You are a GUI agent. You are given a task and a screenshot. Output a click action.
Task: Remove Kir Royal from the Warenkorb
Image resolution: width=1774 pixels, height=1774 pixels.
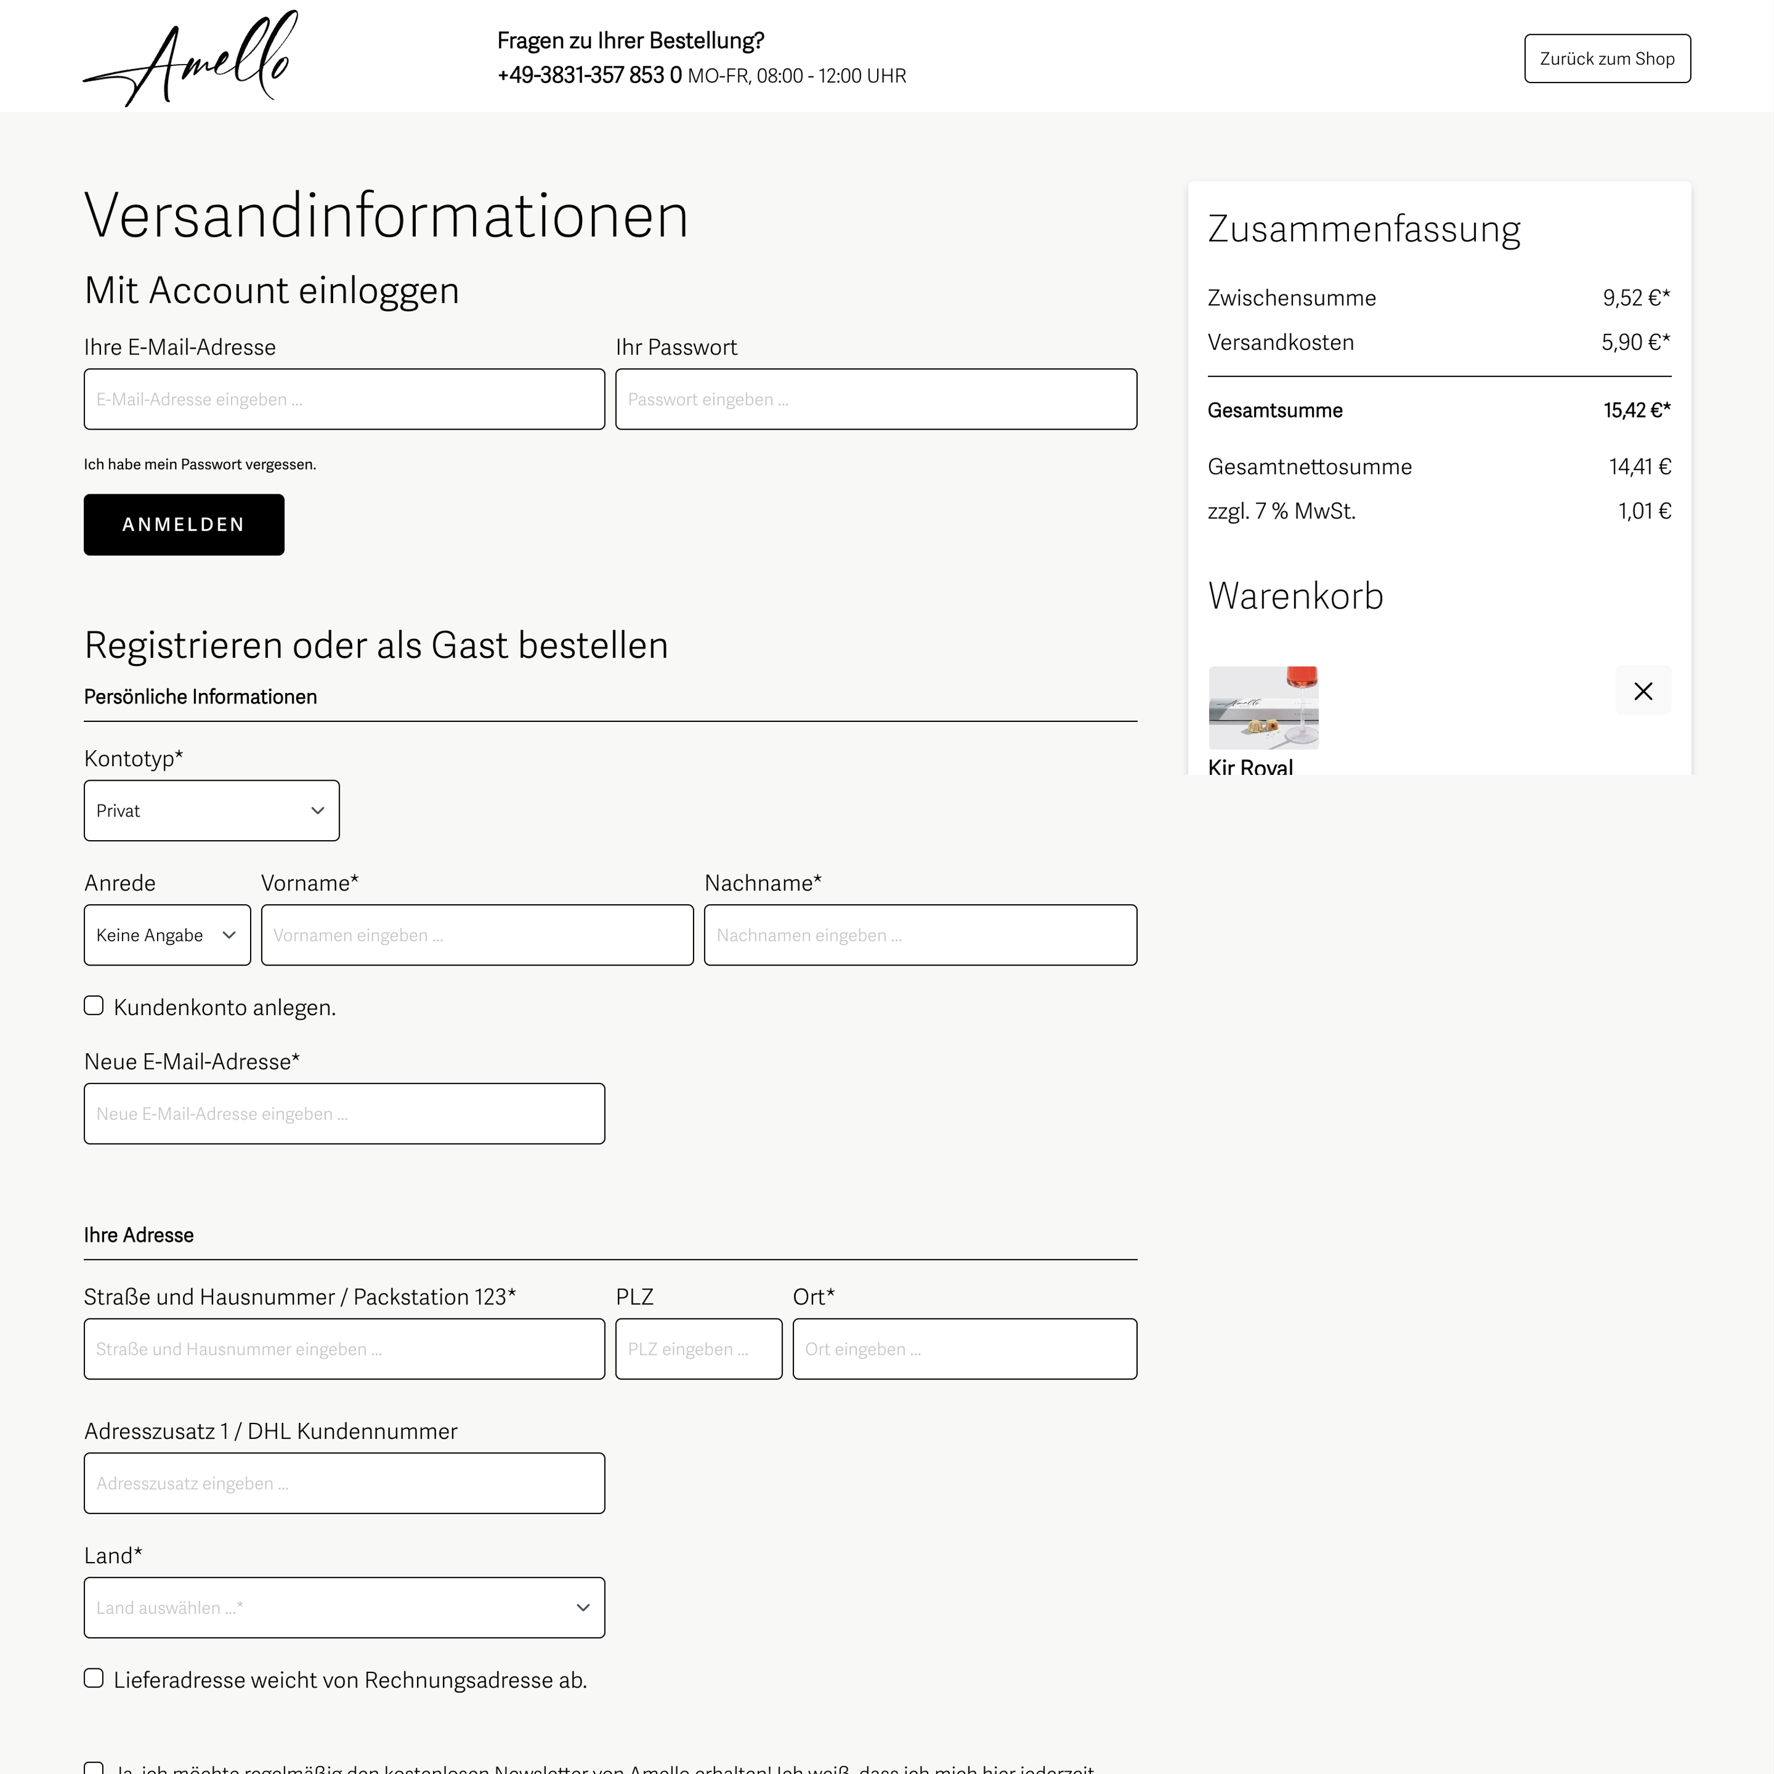(x=1643, y=691)
